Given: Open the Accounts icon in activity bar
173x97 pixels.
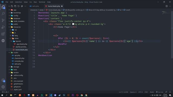Looking at the screenshot, I should pyautogui.click(x=3, y=80).
